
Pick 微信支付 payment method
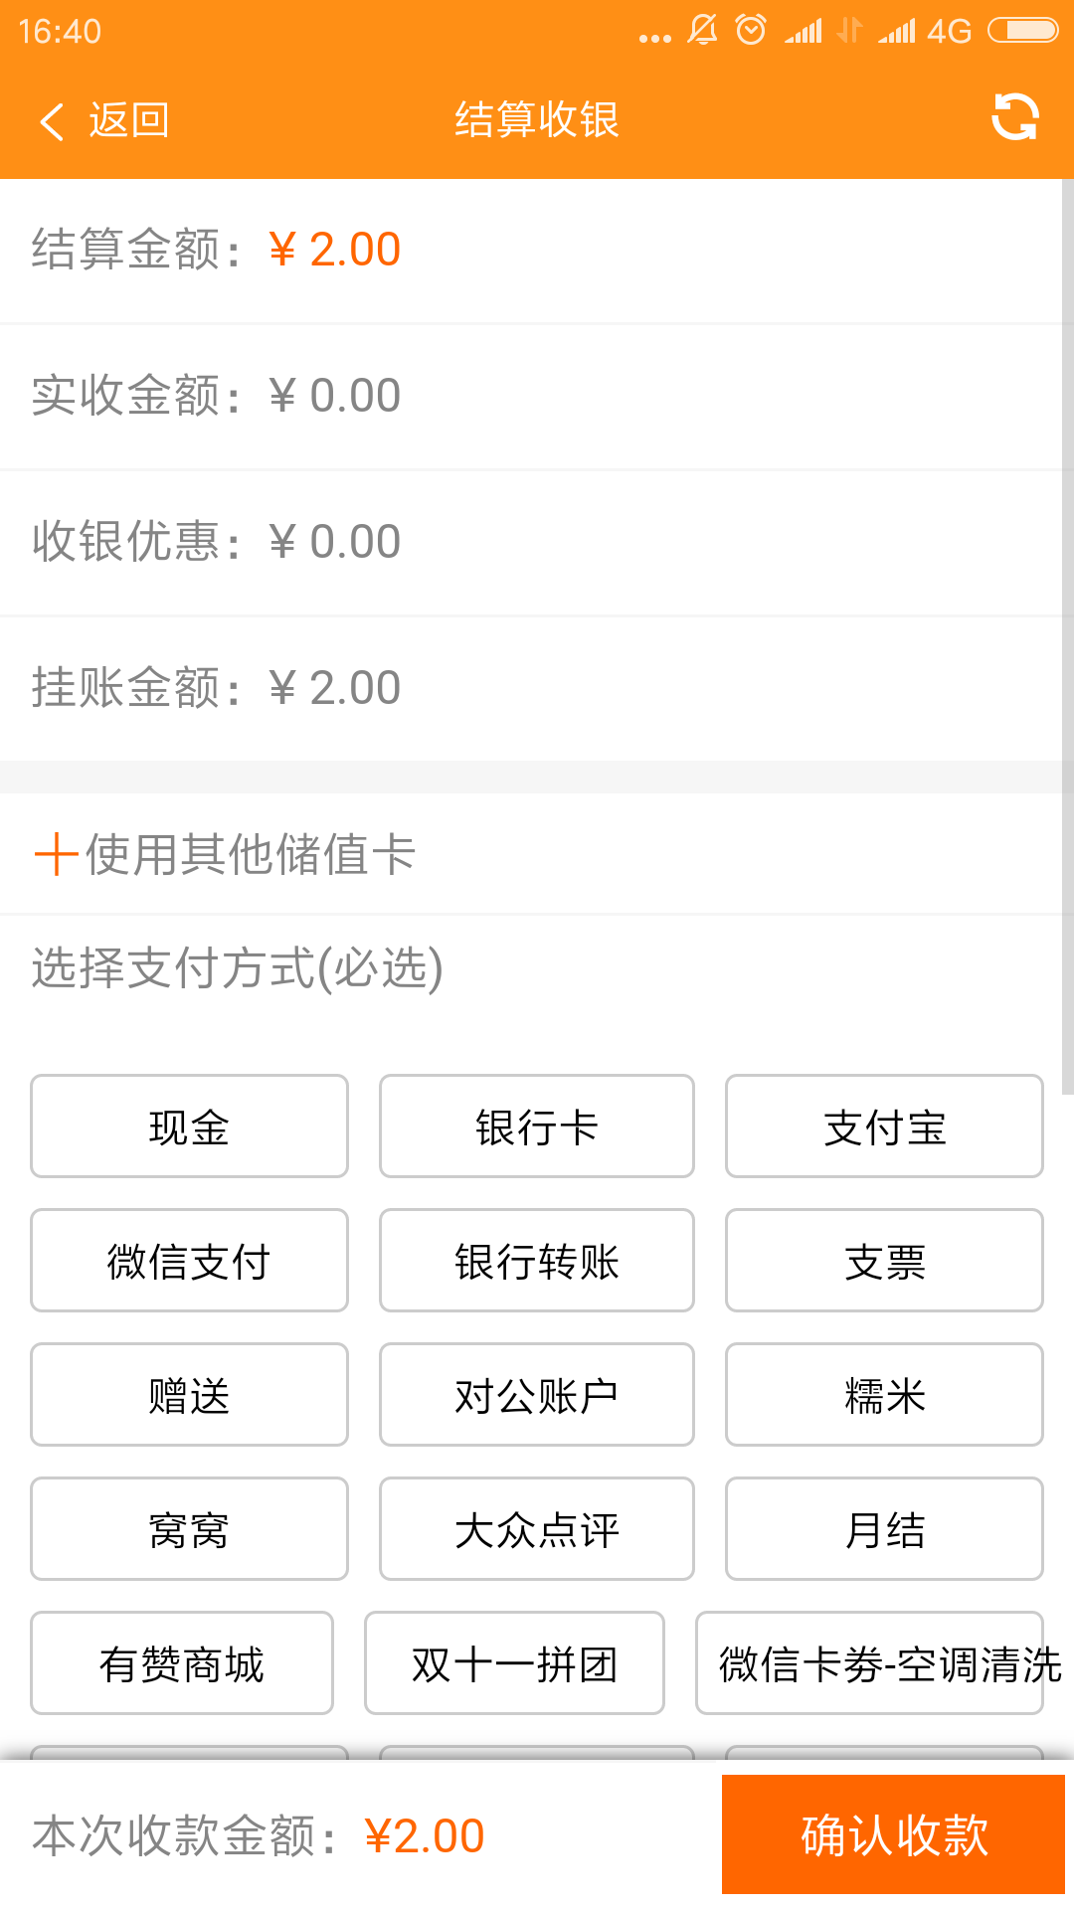point(189,1261)
